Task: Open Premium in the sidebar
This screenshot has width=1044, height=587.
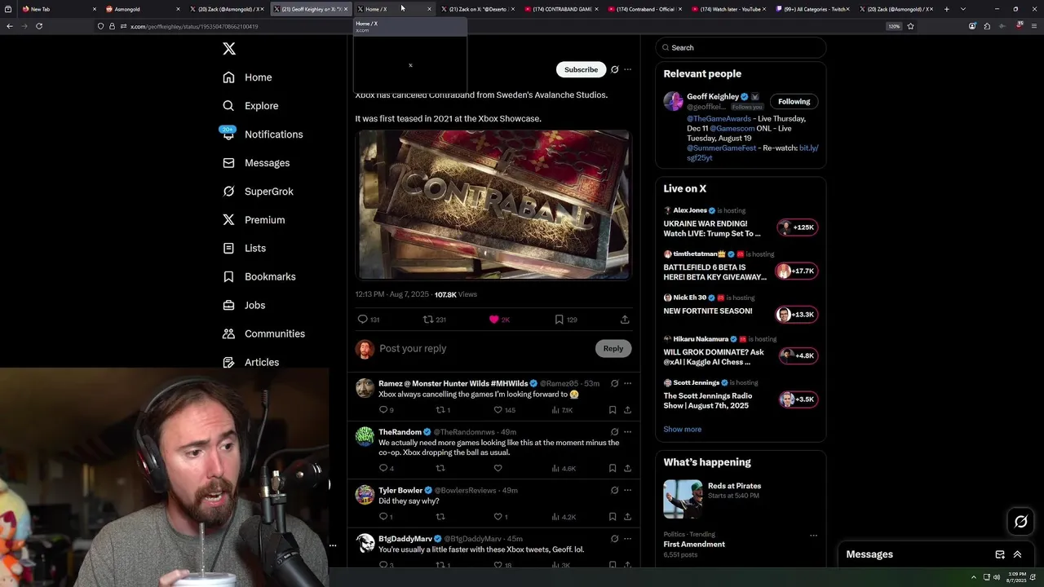Action: 254,220
